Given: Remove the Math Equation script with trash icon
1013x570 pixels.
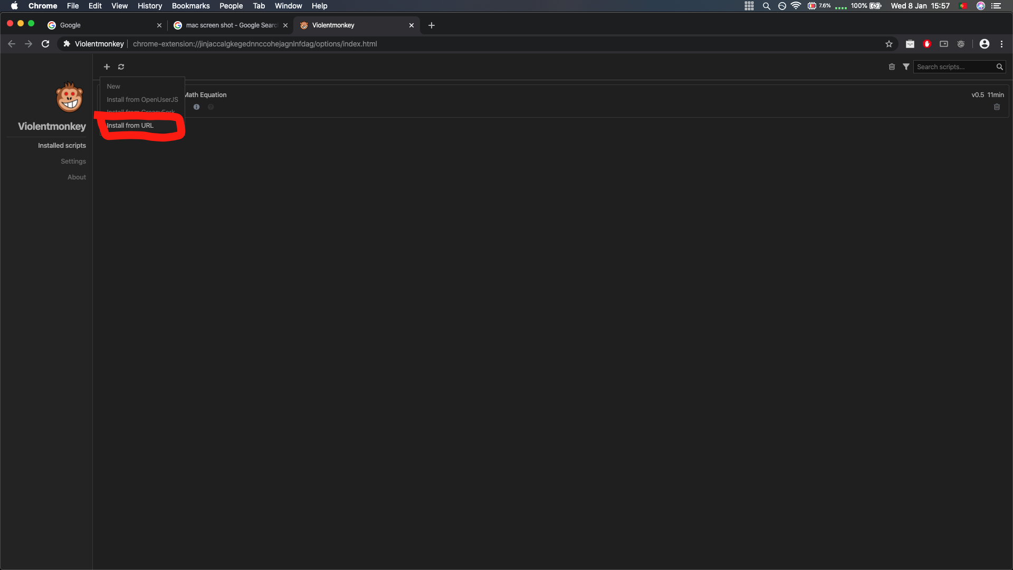Looking at the screenshot, I should [997, 107].
